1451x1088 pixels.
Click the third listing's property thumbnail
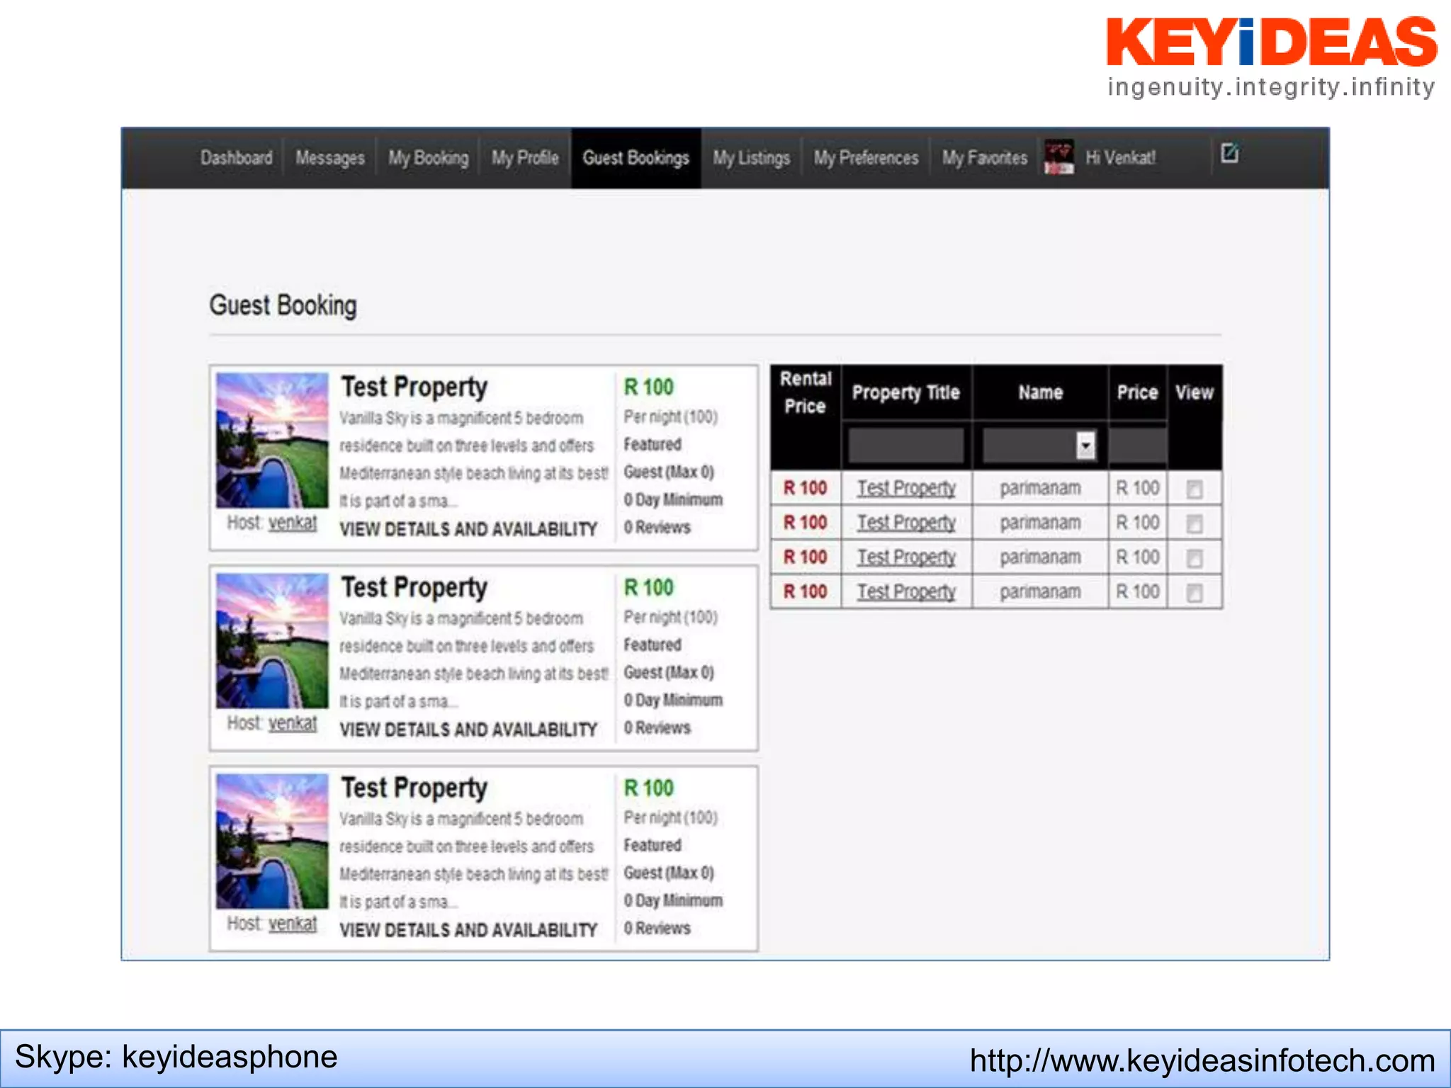tap(272, 841)
